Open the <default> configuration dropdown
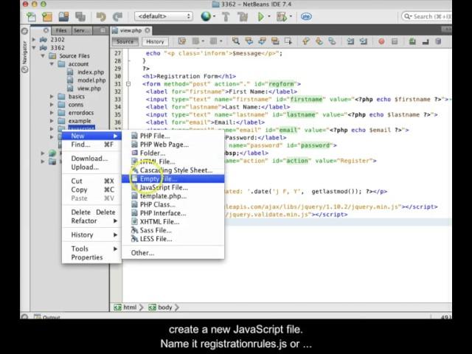Screen dimensions: 472x354 pyautogui.click(x=164, y=16)
